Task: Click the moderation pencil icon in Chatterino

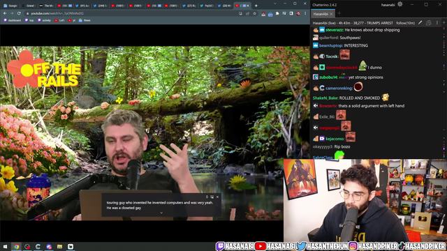Action: [420, 23]
